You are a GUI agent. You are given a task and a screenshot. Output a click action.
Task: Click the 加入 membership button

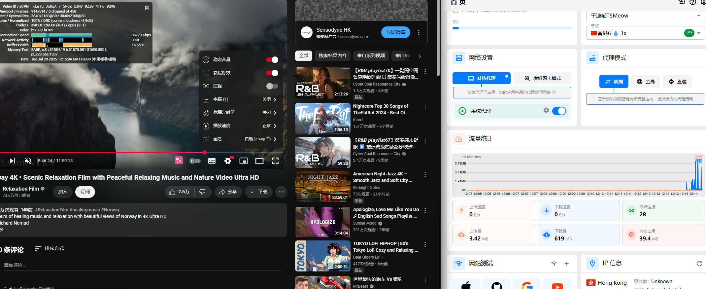click(x=63, y=192)
